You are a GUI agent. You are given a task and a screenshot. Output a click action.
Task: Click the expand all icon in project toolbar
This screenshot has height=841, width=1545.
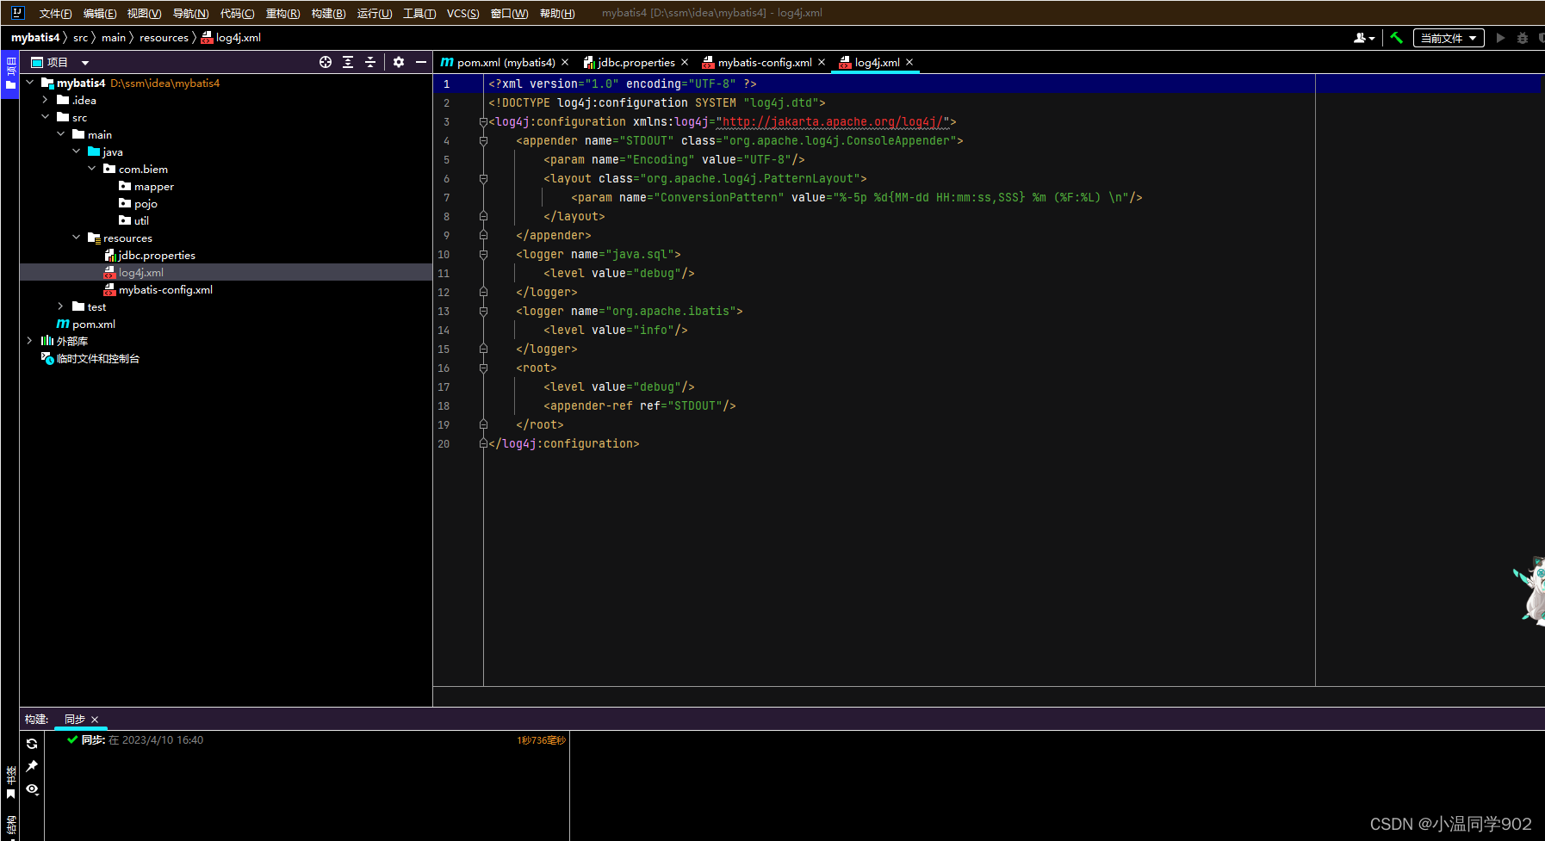(348, 62)
